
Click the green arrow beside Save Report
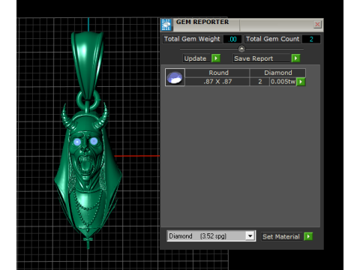click(295, 58)
